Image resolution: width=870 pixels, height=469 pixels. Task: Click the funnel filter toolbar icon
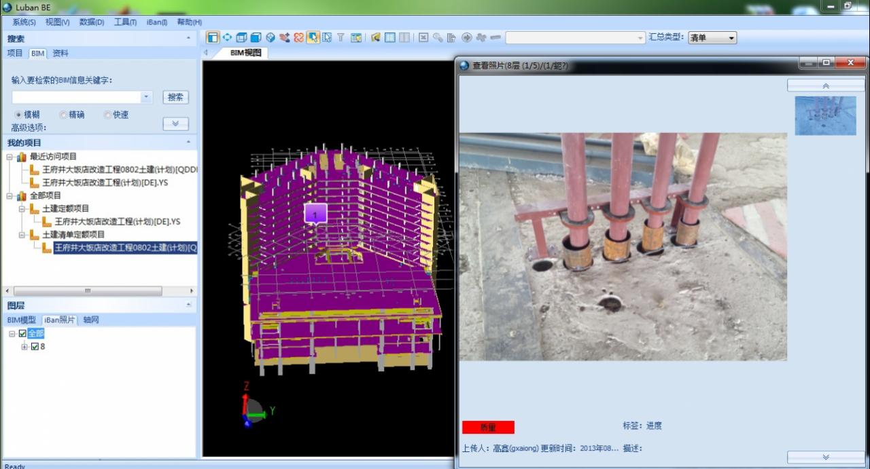tap(341, 37)
